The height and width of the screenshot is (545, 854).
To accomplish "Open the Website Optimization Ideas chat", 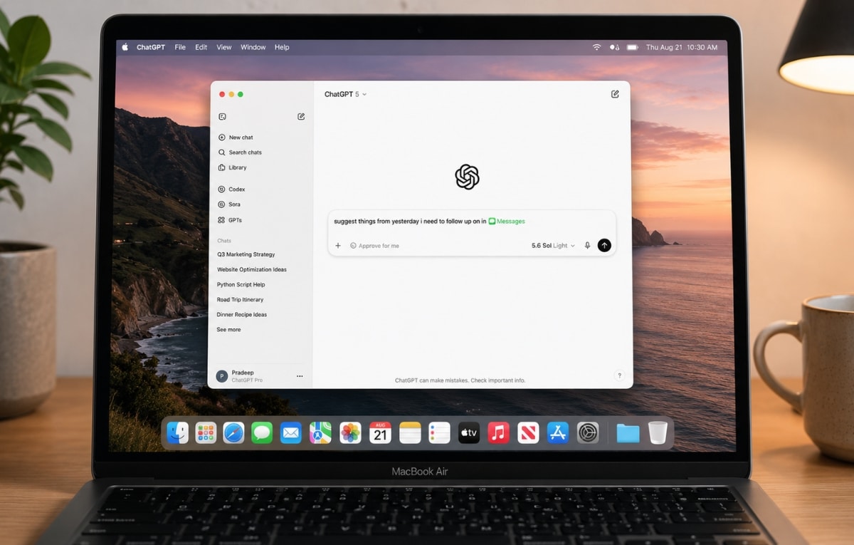I will [x=252, y=269].
